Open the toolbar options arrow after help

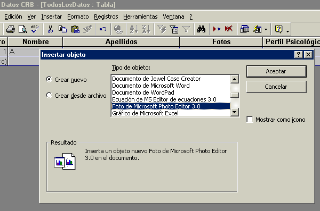[287, 31]
